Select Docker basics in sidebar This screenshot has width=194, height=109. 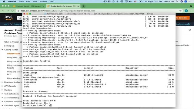pyautogui.click(x=14, y=54)
